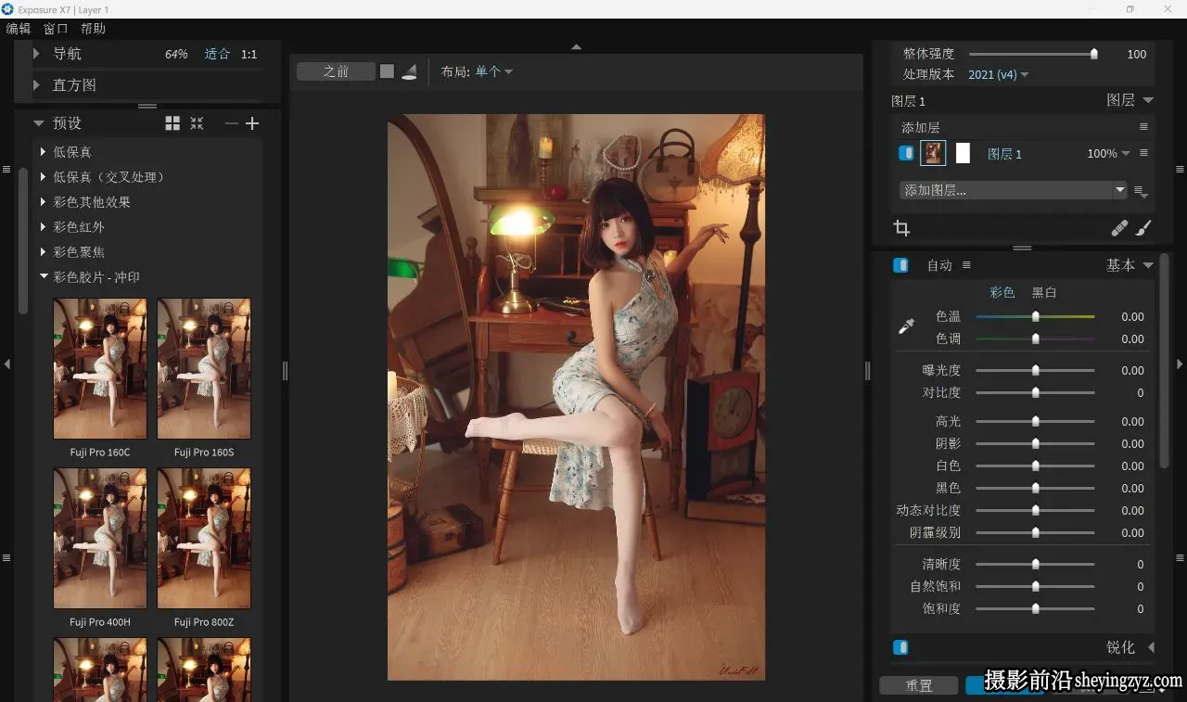This screenshot has height=702, width=1187.
Task: Set zoom to 1:1
Action: (x=249, y=54)
